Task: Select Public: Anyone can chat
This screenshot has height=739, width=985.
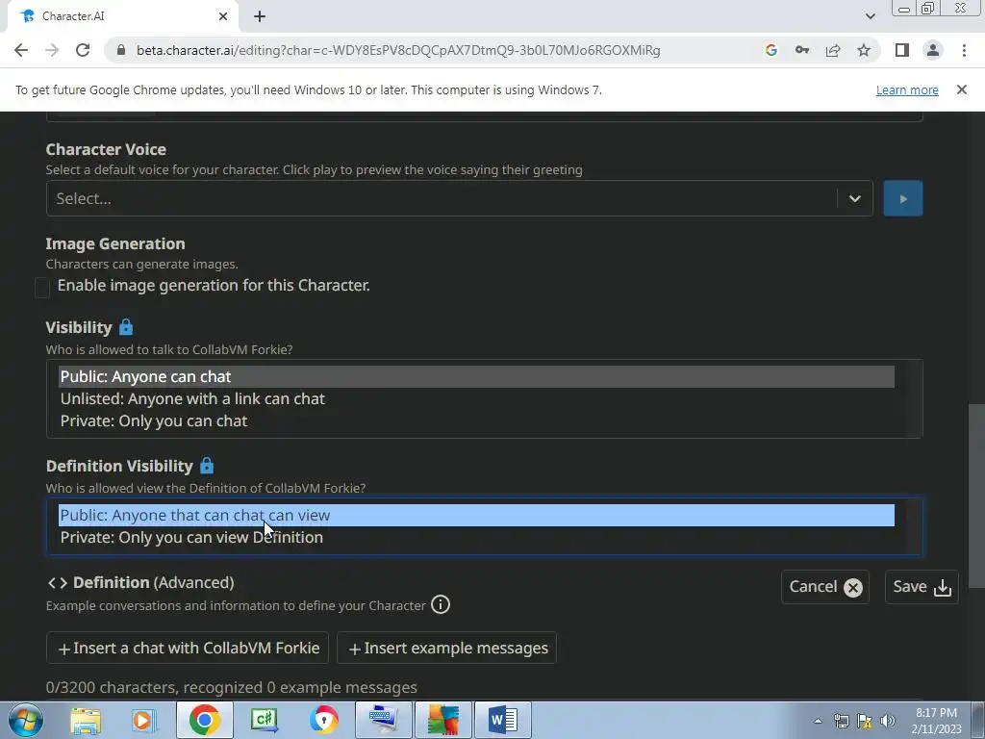Action: point(476,376)
